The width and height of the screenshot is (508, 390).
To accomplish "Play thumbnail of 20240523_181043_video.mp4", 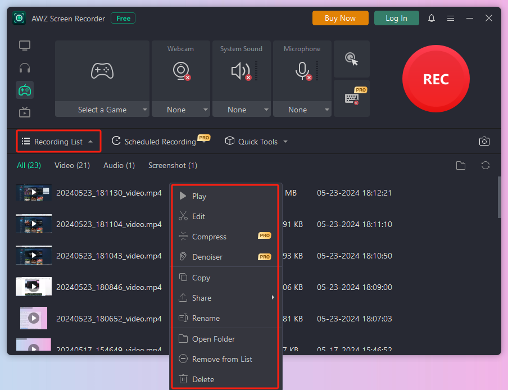I will click(x=34, y=255).
